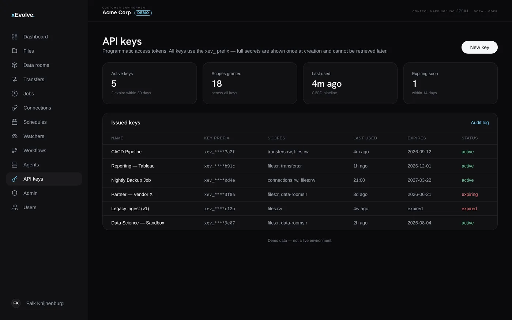Click the Files folder icon
The width and height of the screenshot is (512, 320).
click(15, 51)
